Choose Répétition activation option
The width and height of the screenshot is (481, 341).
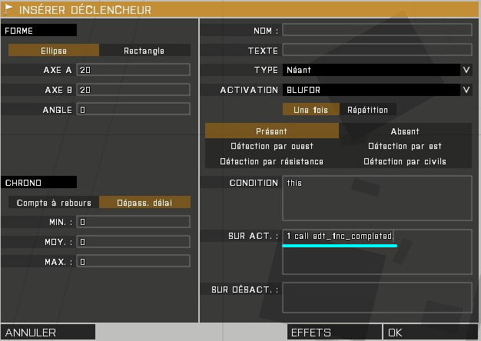[x=367, y=110]
